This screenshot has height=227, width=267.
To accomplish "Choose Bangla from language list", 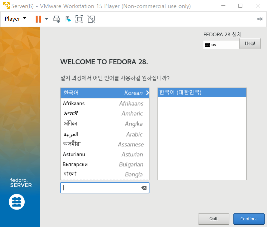I will coord(105,174).
